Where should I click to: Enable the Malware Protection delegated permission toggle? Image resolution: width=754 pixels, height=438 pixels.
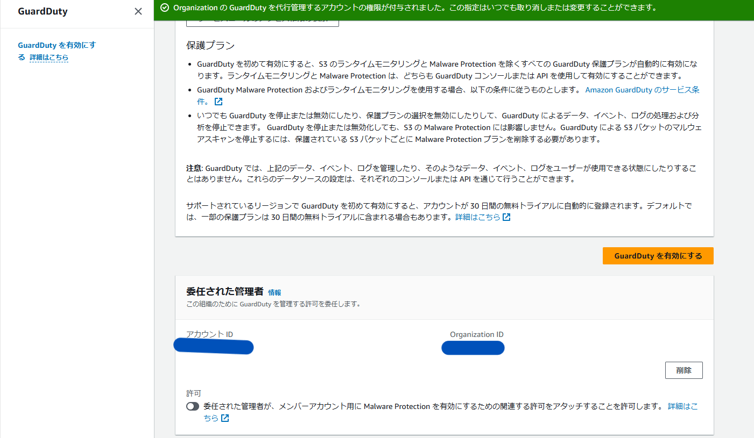(193, 406)
